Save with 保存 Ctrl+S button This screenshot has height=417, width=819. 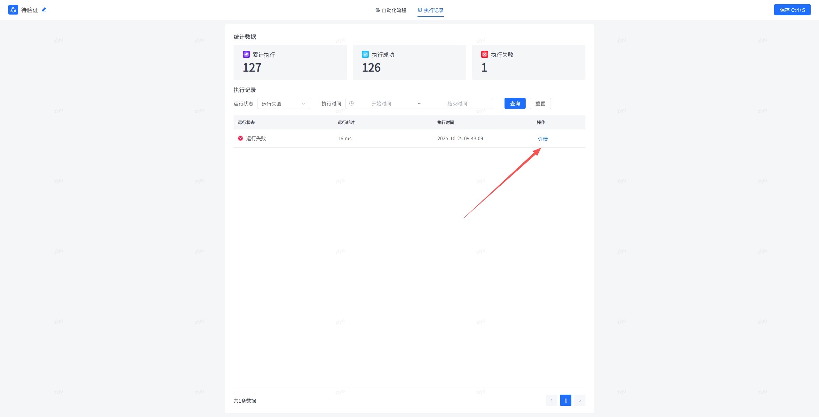(x=792, y=10)
